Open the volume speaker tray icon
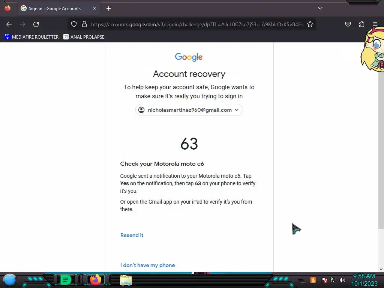The image size is (384, 288). coord(342,280)
